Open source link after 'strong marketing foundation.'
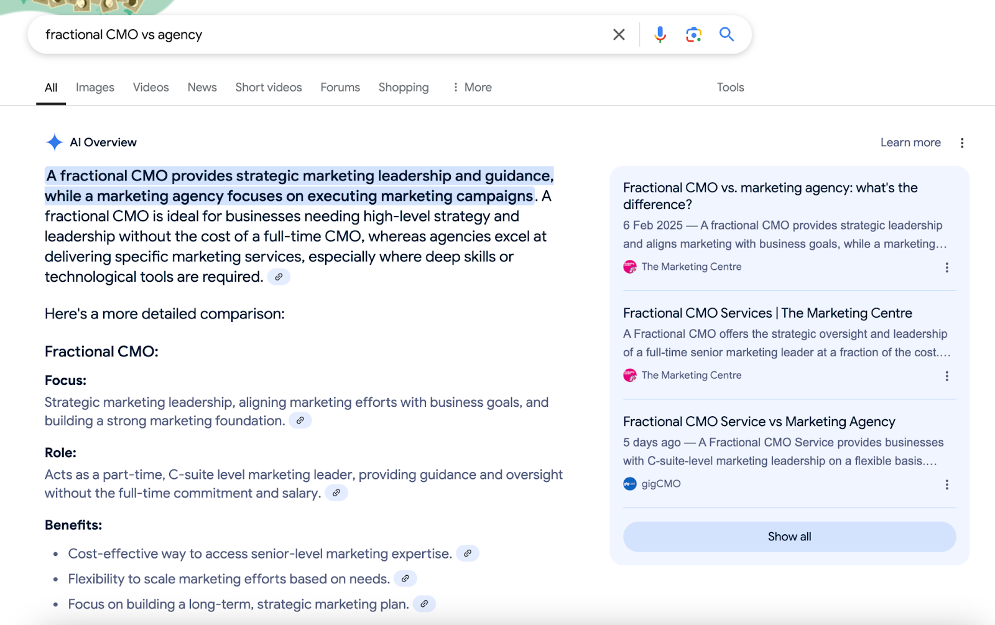995x625 pixels. coord(300,421)
